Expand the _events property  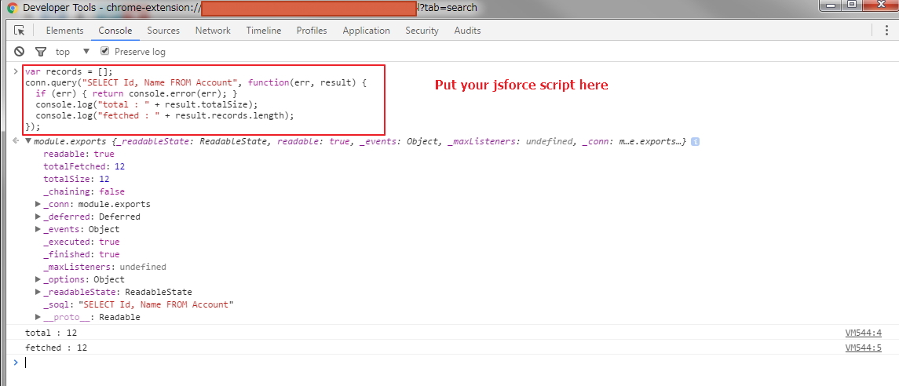(38, 229)
